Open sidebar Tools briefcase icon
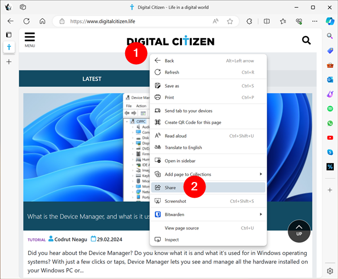The image size is (338, 279). pos(330,65)
